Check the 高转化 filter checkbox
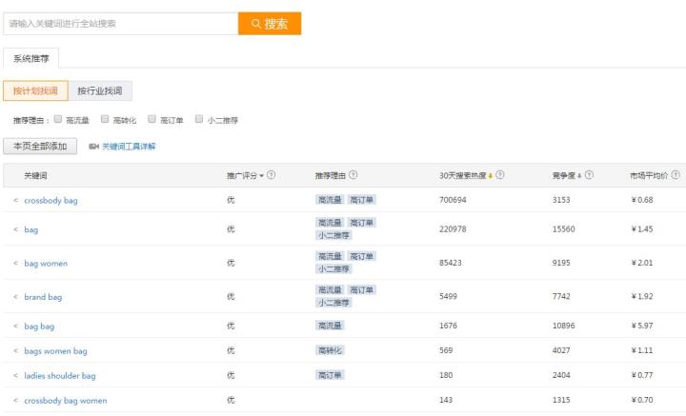This screenshot has height=416, width=686. tap(105, 120)
